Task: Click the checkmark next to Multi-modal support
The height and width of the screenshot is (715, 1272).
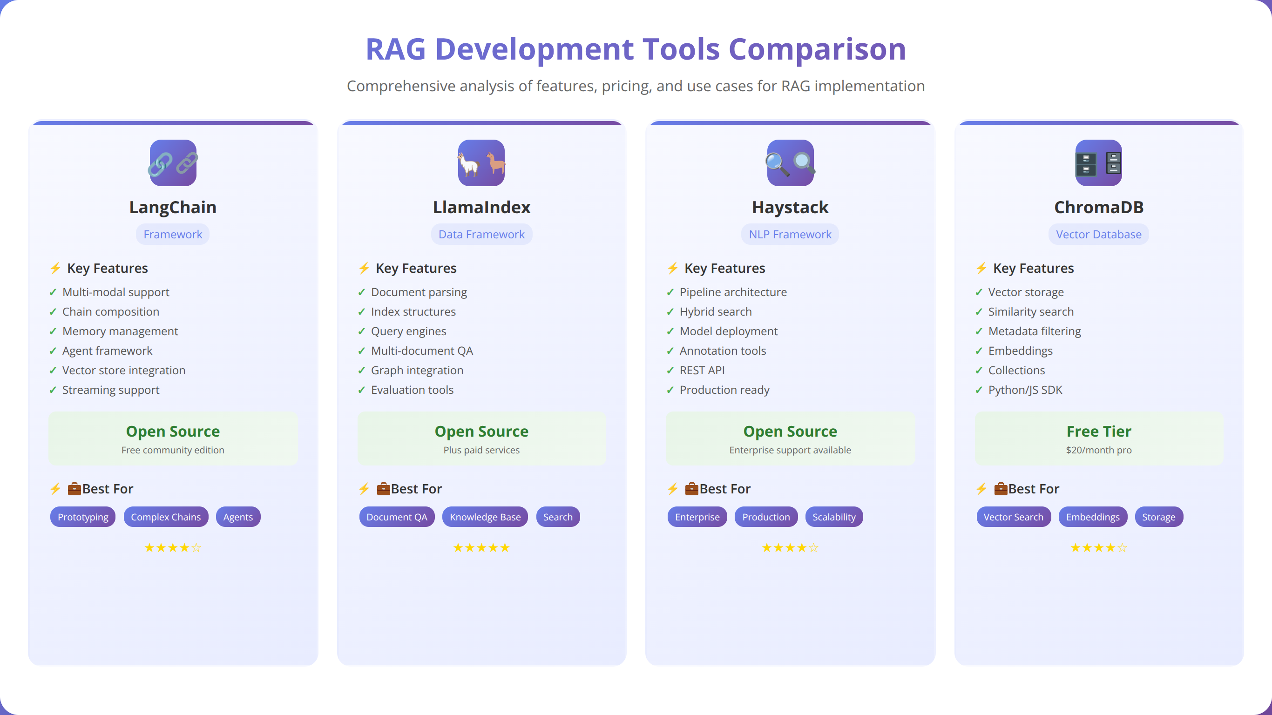Action: [x=53, y=292]
